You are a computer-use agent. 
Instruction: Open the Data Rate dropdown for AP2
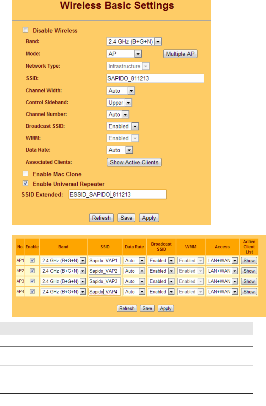pyautogui.click(x=134, y=271)
